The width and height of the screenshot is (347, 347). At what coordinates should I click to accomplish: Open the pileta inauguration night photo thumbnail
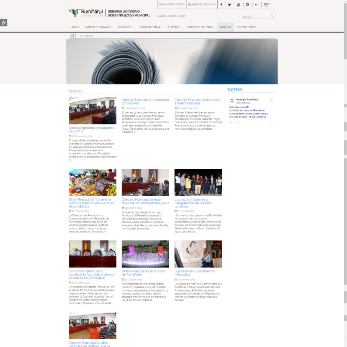tap(198, 182)
